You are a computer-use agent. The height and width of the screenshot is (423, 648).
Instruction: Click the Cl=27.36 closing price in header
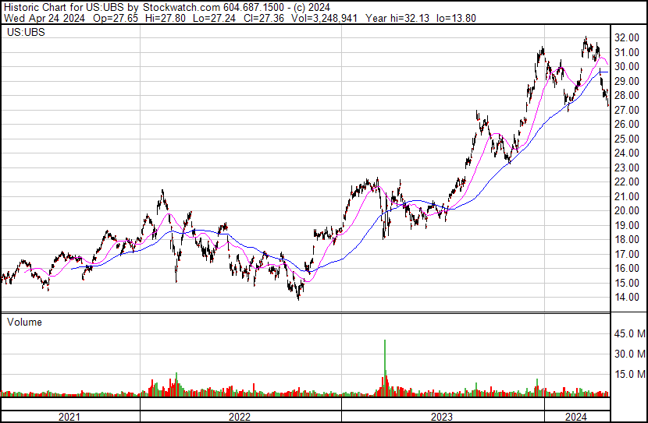[262, 18]
